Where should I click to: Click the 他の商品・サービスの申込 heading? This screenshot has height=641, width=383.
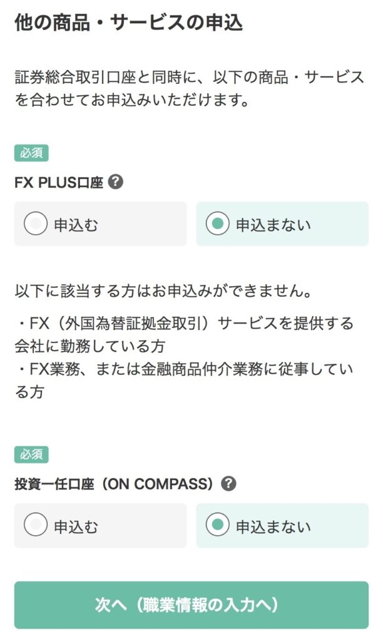(x=128, y=23)
